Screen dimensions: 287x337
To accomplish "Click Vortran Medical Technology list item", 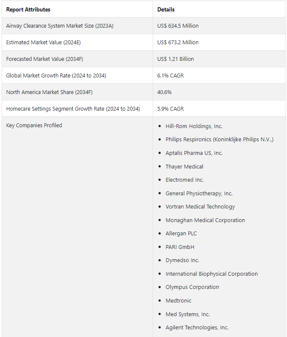I will click(x=200, y=207).
